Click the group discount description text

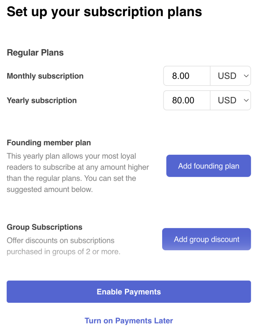(x=63, y=246)
